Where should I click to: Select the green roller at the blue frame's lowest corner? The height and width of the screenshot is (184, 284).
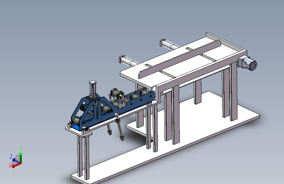[76, 120]
